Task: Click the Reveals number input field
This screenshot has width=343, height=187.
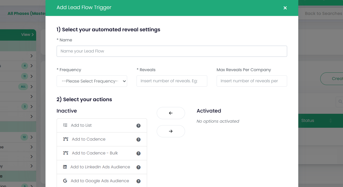Action: click(172, 81)
